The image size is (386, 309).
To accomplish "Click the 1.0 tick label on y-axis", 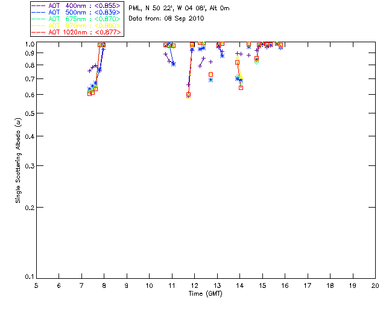I will point(30,44).
